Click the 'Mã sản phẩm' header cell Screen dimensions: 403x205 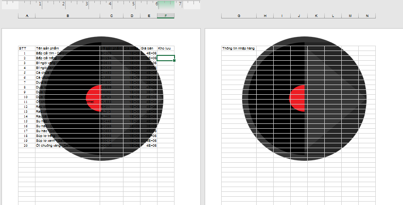pos(111,48)
